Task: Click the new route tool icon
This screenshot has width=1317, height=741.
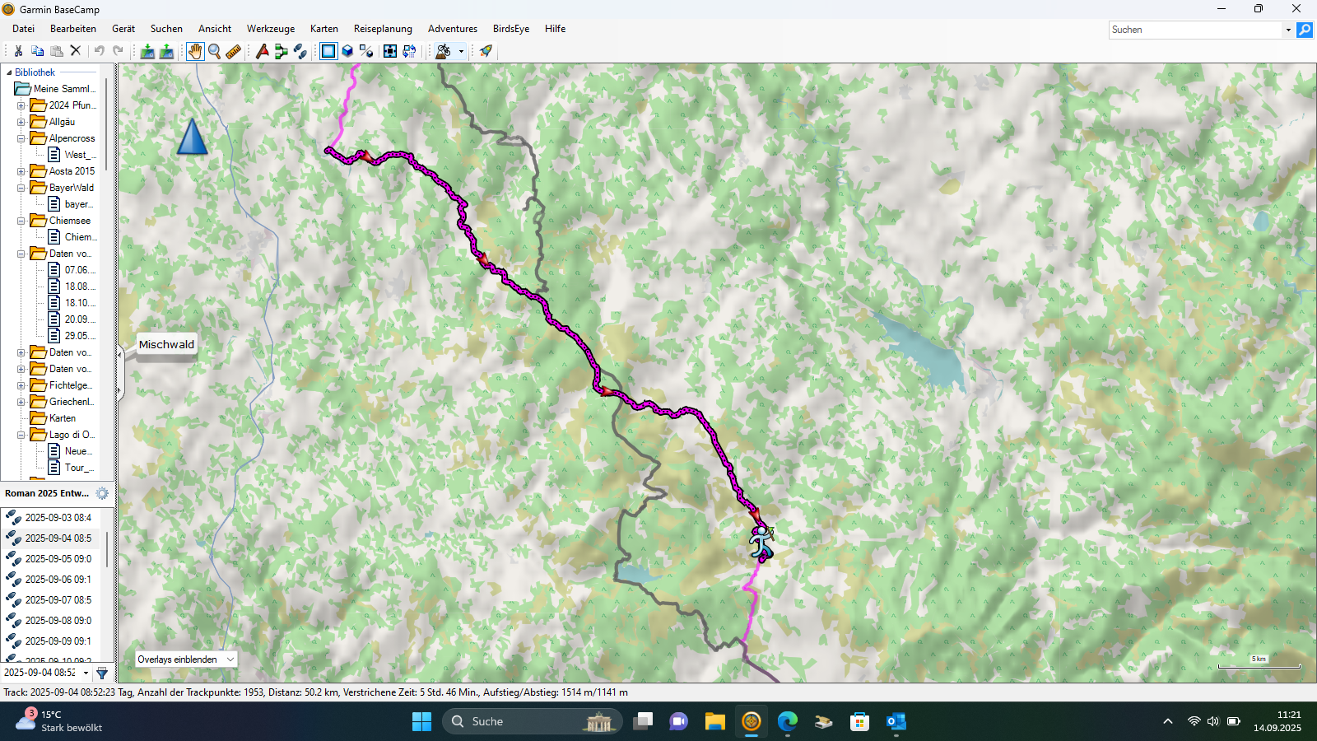Action: (x=281, y=51)
